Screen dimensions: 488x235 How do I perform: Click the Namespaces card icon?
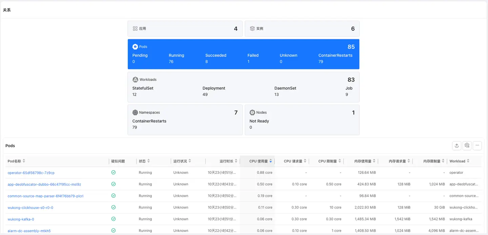(135, 112)
